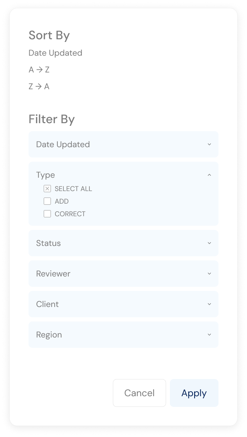247x437 pixels.
Task: Click the Client row chevron icon
Action: (x=209, y=304)
